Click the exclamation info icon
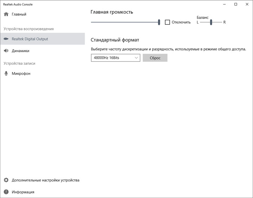 tap(6, 192)
